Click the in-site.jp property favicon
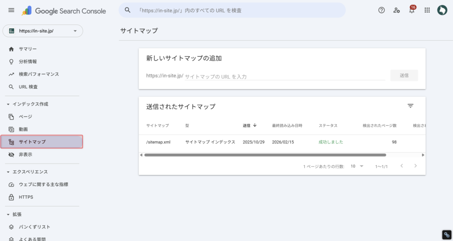453x241 pixels. pyautogui.click(x=12, y=31)
